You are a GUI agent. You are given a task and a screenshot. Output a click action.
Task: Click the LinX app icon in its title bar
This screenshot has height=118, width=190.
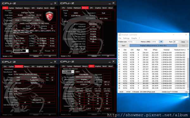point(120,35)
